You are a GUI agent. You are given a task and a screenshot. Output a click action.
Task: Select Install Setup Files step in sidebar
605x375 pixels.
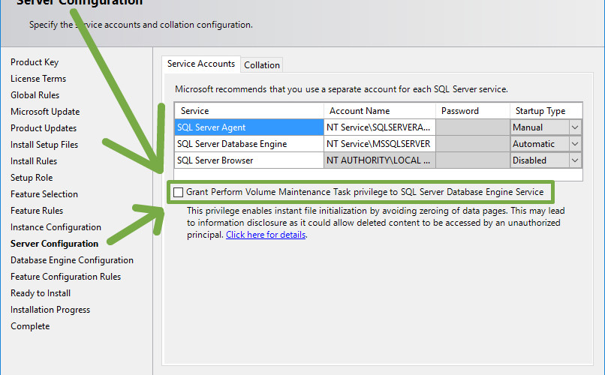[x=44, y=145]
